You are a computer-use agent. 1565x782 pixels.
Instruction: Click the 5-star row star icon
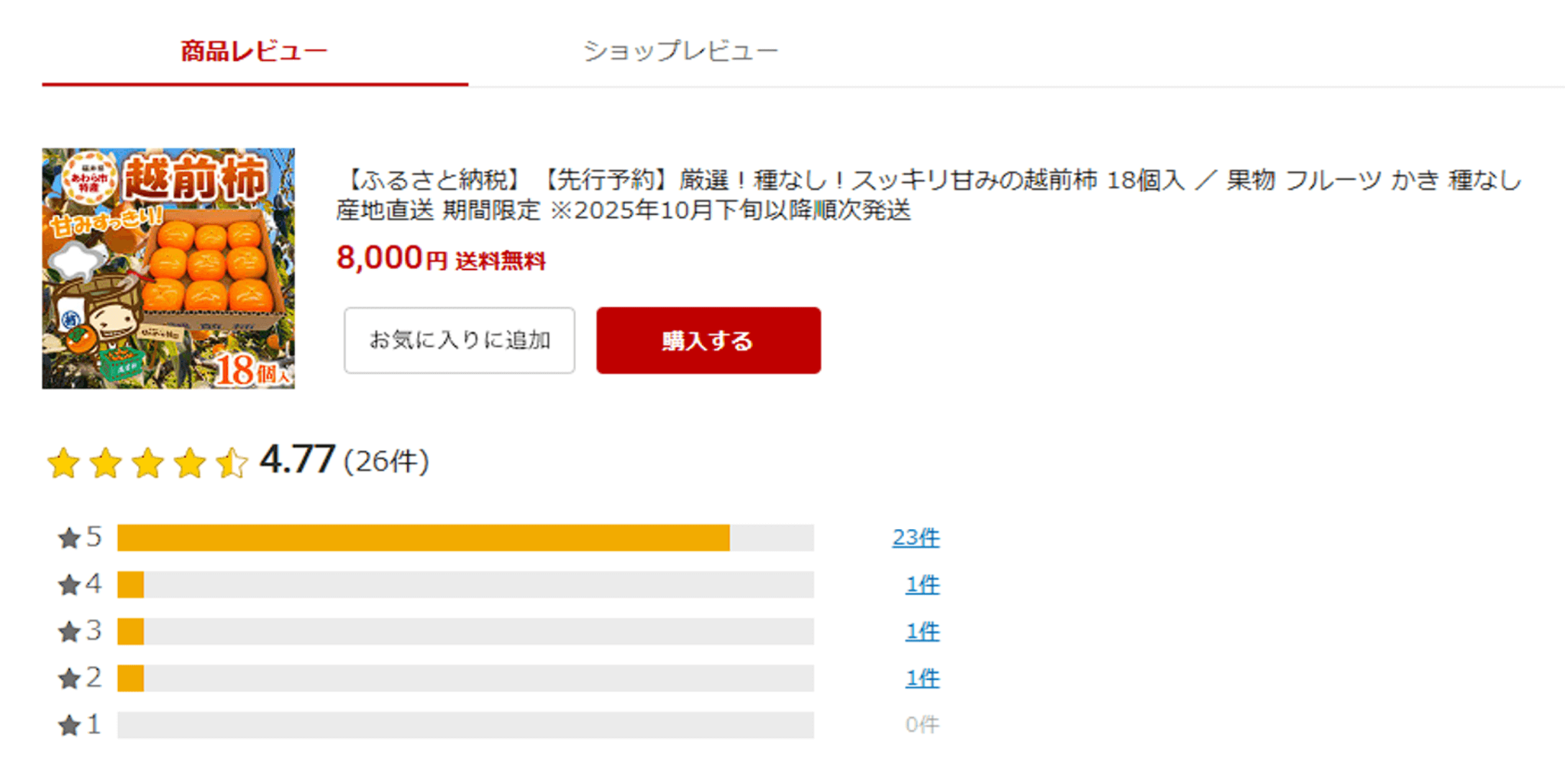68,536
